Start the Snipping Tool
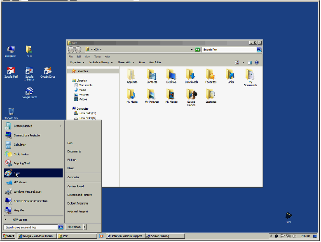Viewport: 321px width, 242px height. 21,164
